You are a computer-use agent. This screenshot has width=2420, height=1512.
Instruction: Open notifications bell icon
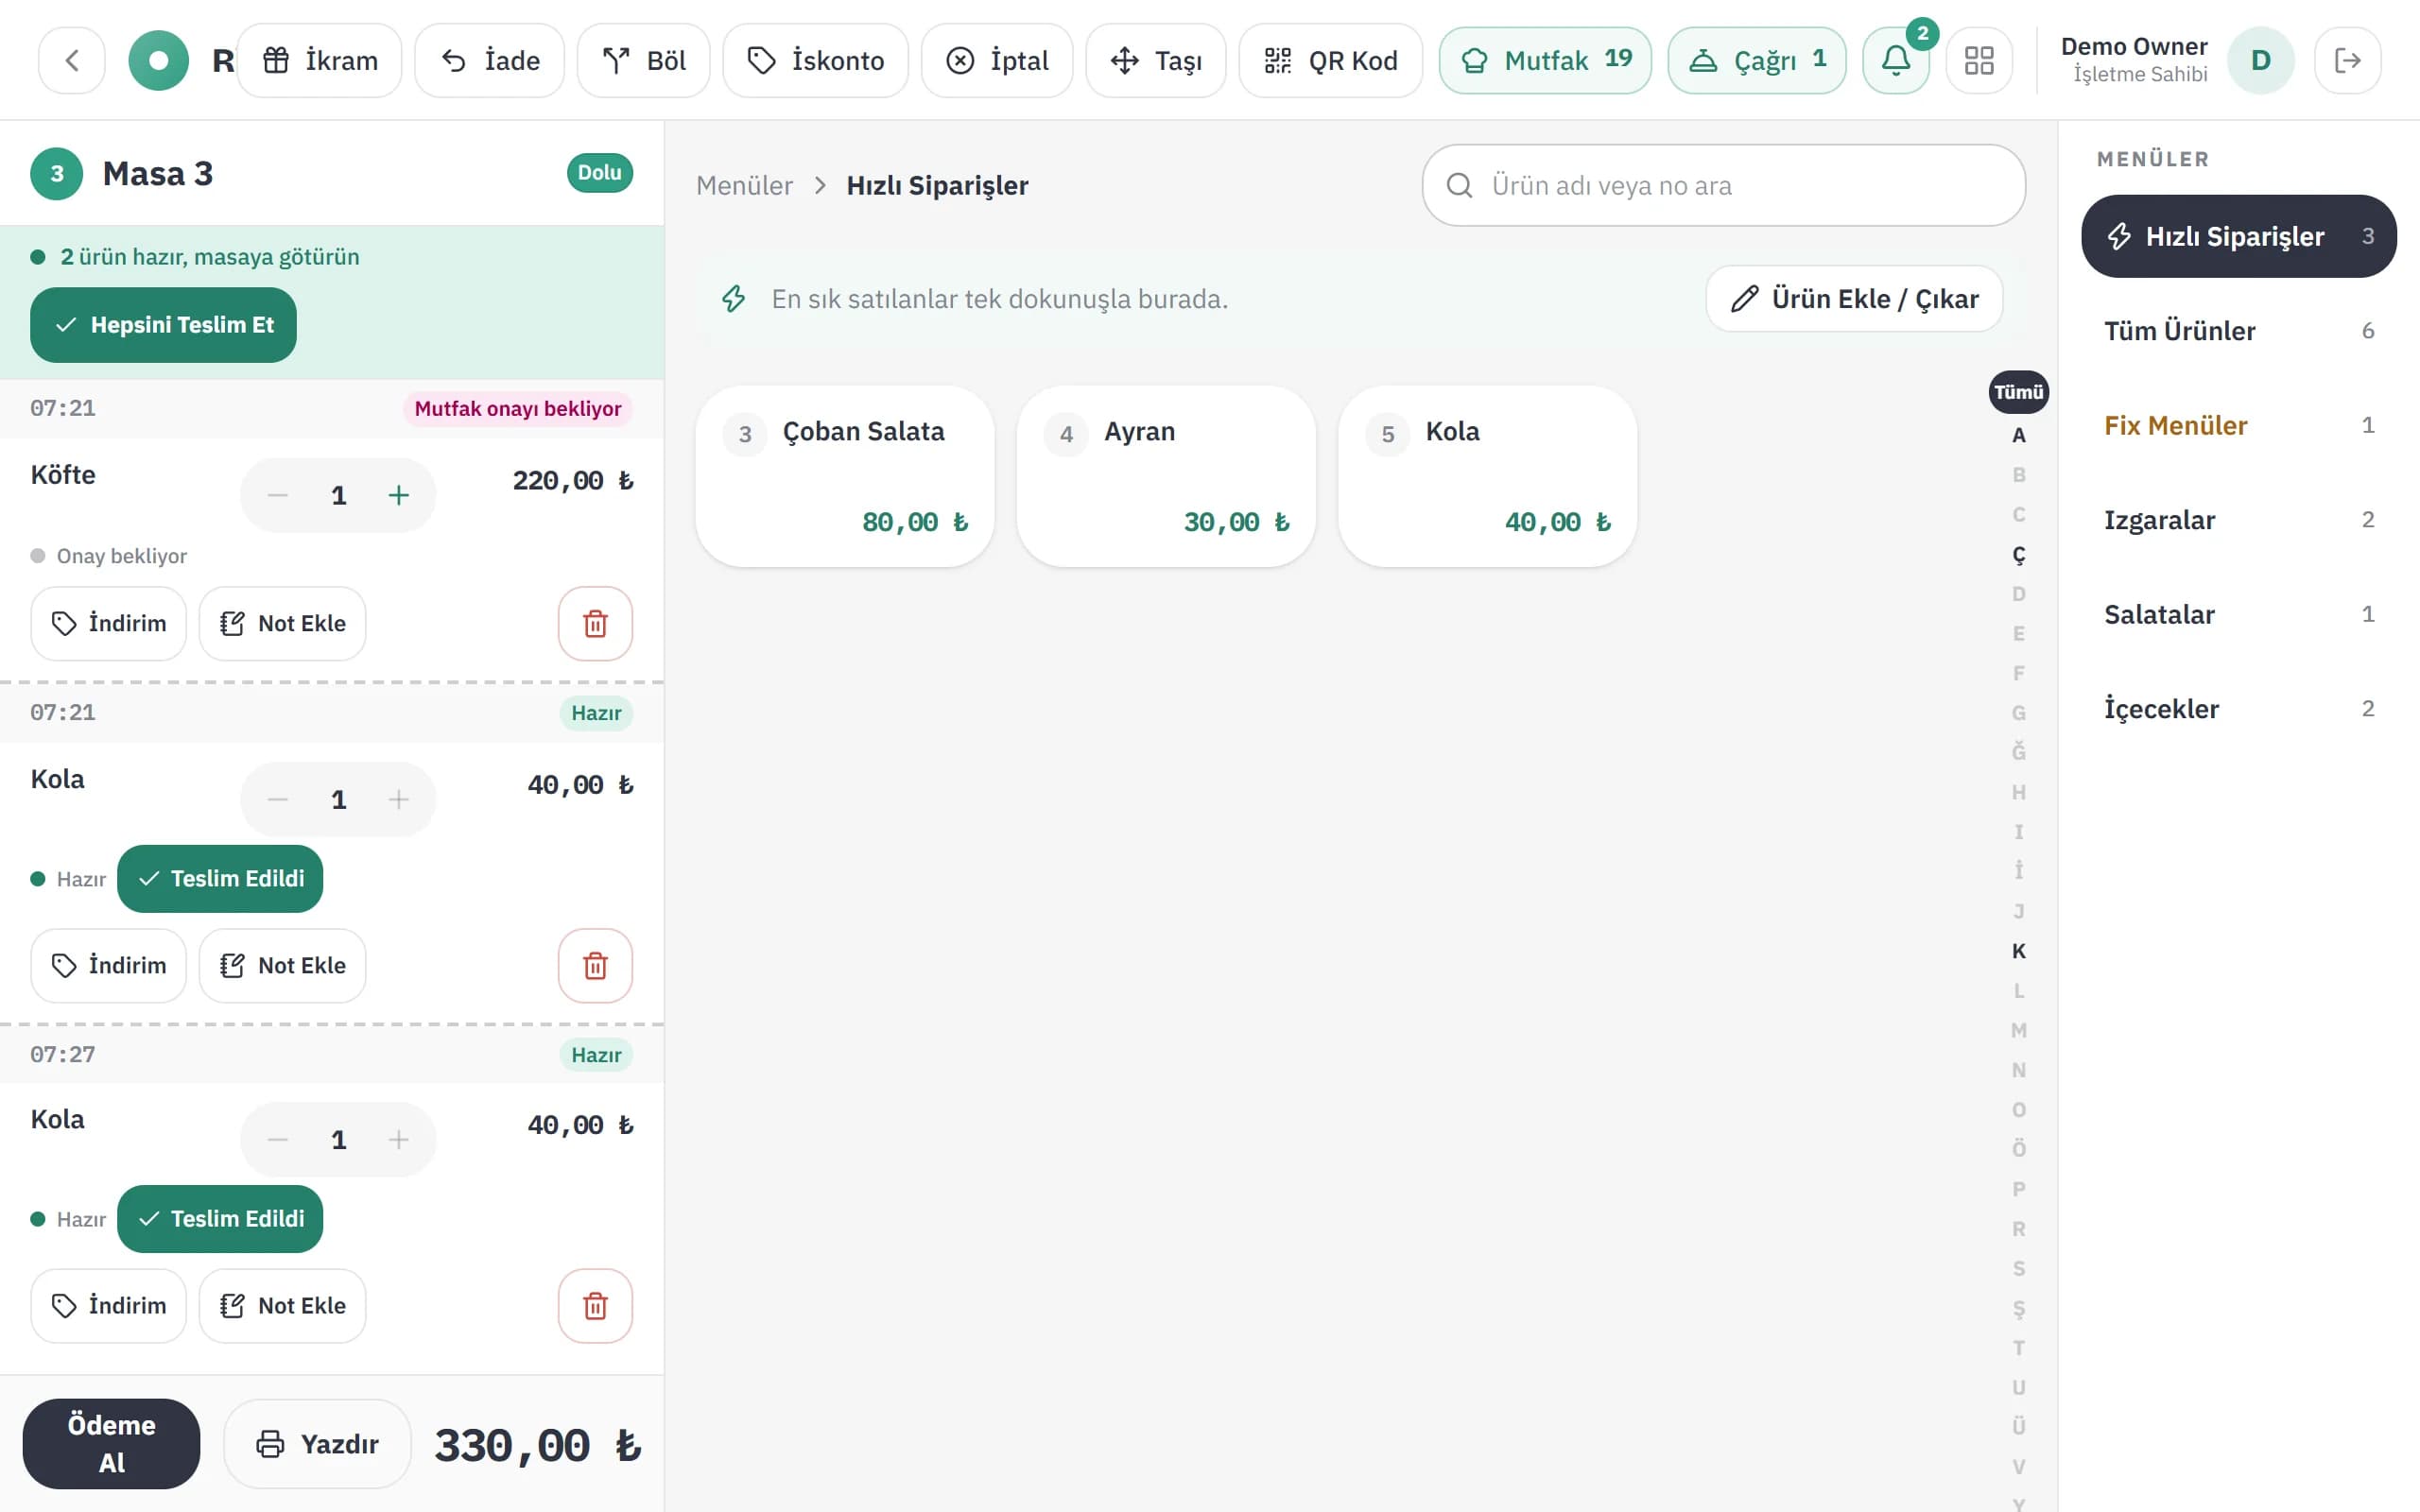[x=1896, y=60]
